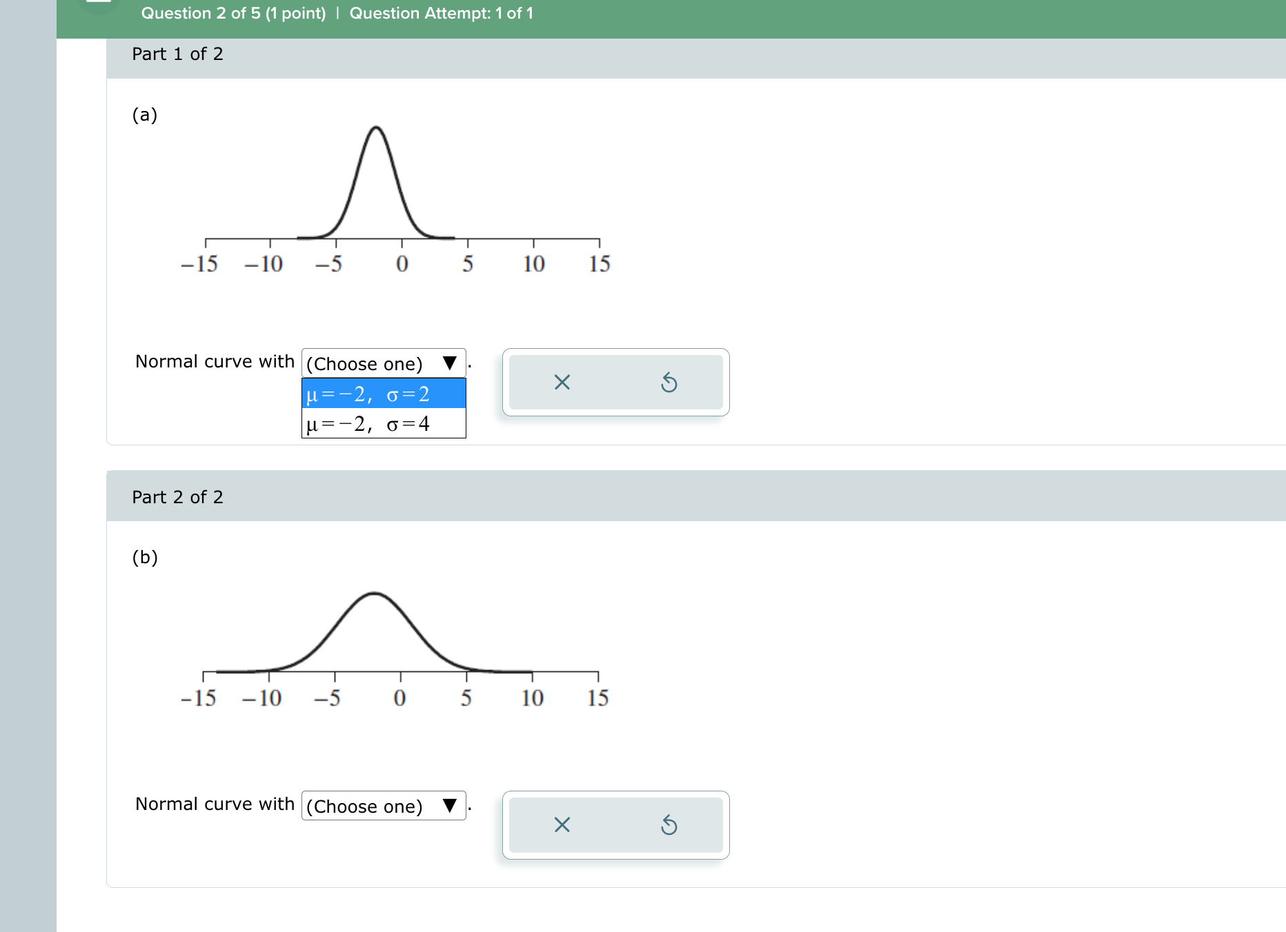
Task: Click the reset icon beside Part 2 X button
Action: [x=670, y=825]
